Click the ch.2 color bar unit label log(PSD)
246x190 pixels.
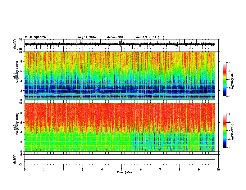[233, 132]
